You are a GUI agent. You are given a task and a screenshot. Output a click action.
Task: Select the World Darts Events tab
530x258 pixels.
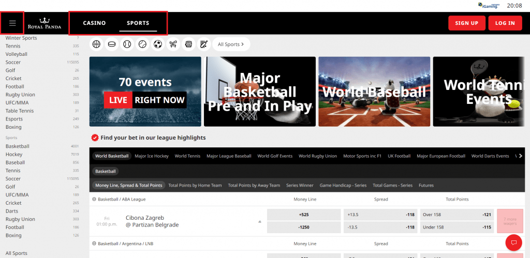(490, 156)
